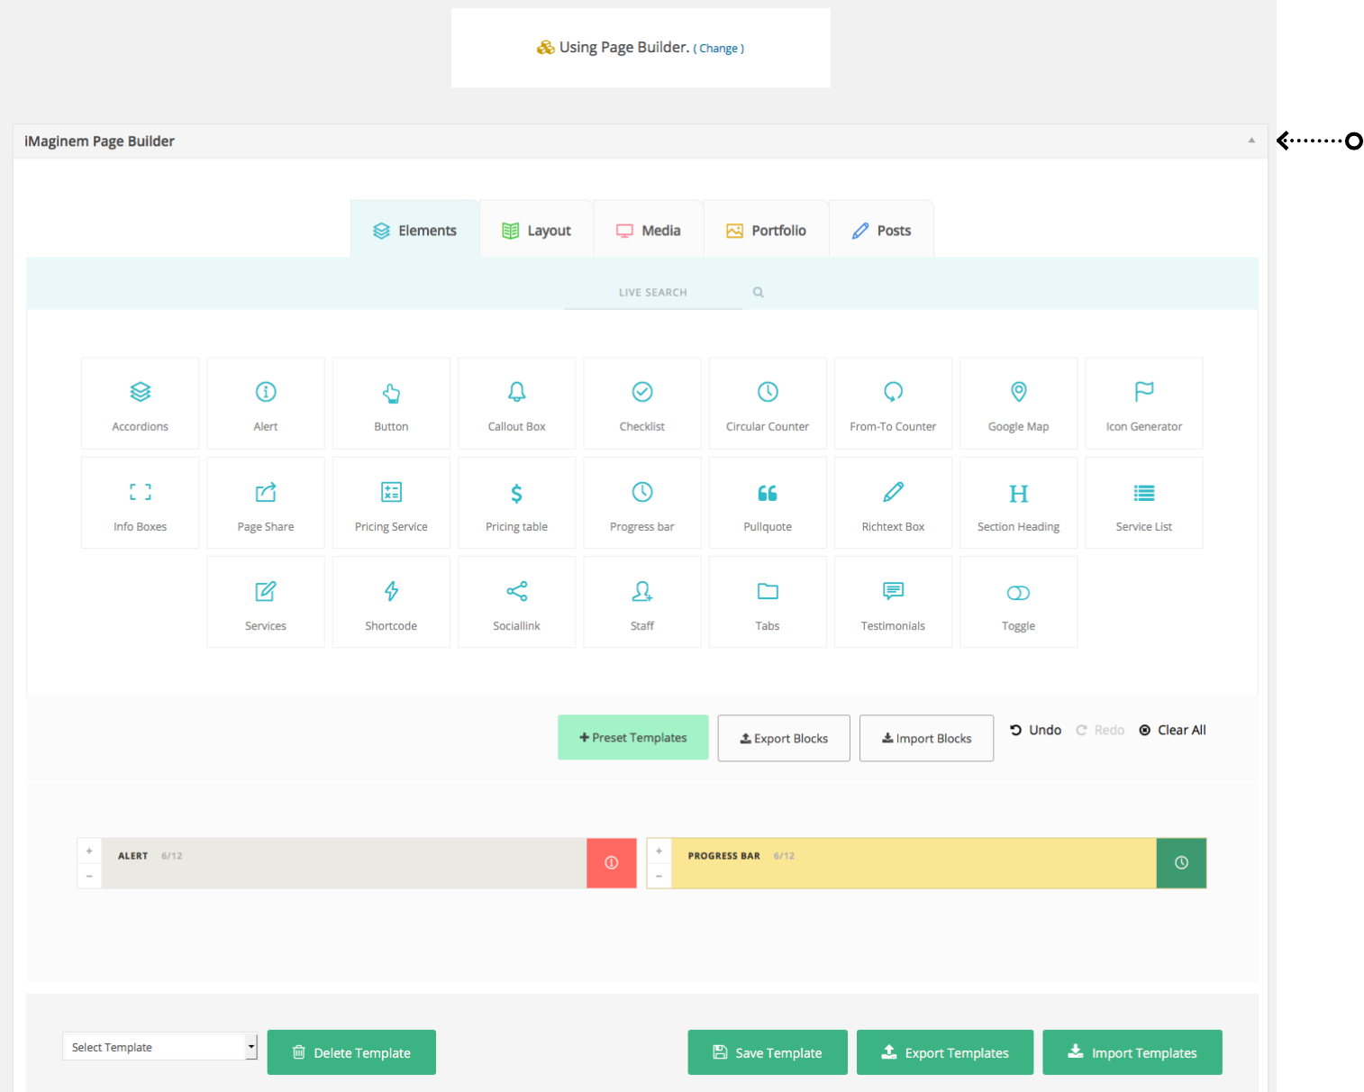Click the Change link
This screenshot has height=1092, width=1364.
coord(718,49)
